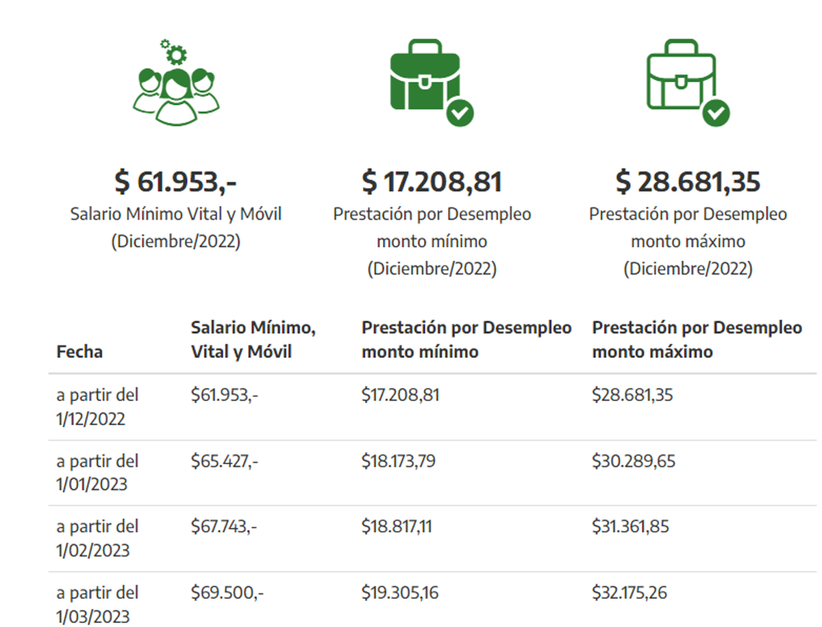Click the $69.500,- salary cell
This screenshot has width=822, height=627.
click(225, 593)
